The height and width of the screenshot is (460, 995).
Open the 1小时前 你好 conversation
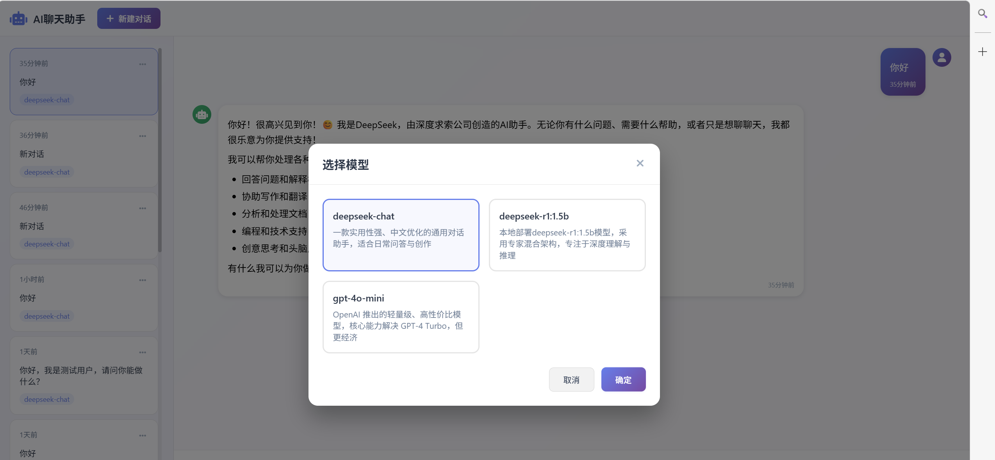point(78,298)
